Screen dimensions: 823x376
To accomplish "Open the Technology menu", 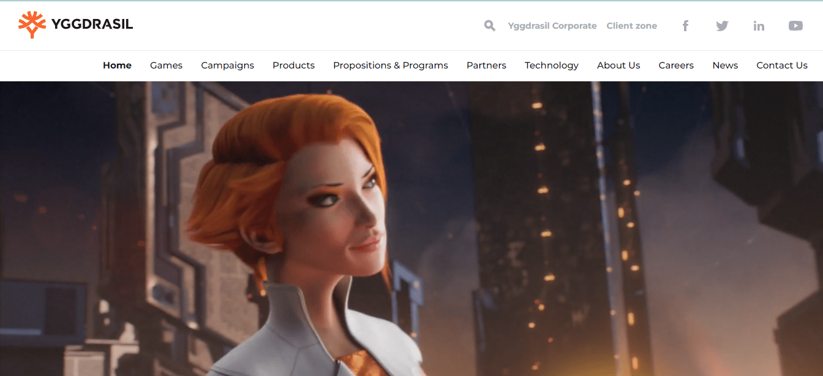I will [x=552, y=65].
